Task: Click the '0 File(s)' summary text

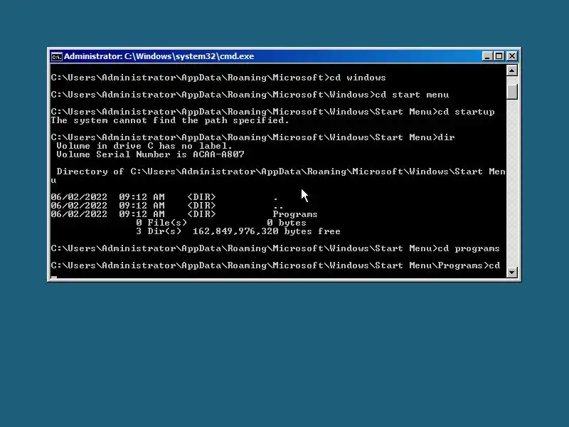Action: point(161,223)
